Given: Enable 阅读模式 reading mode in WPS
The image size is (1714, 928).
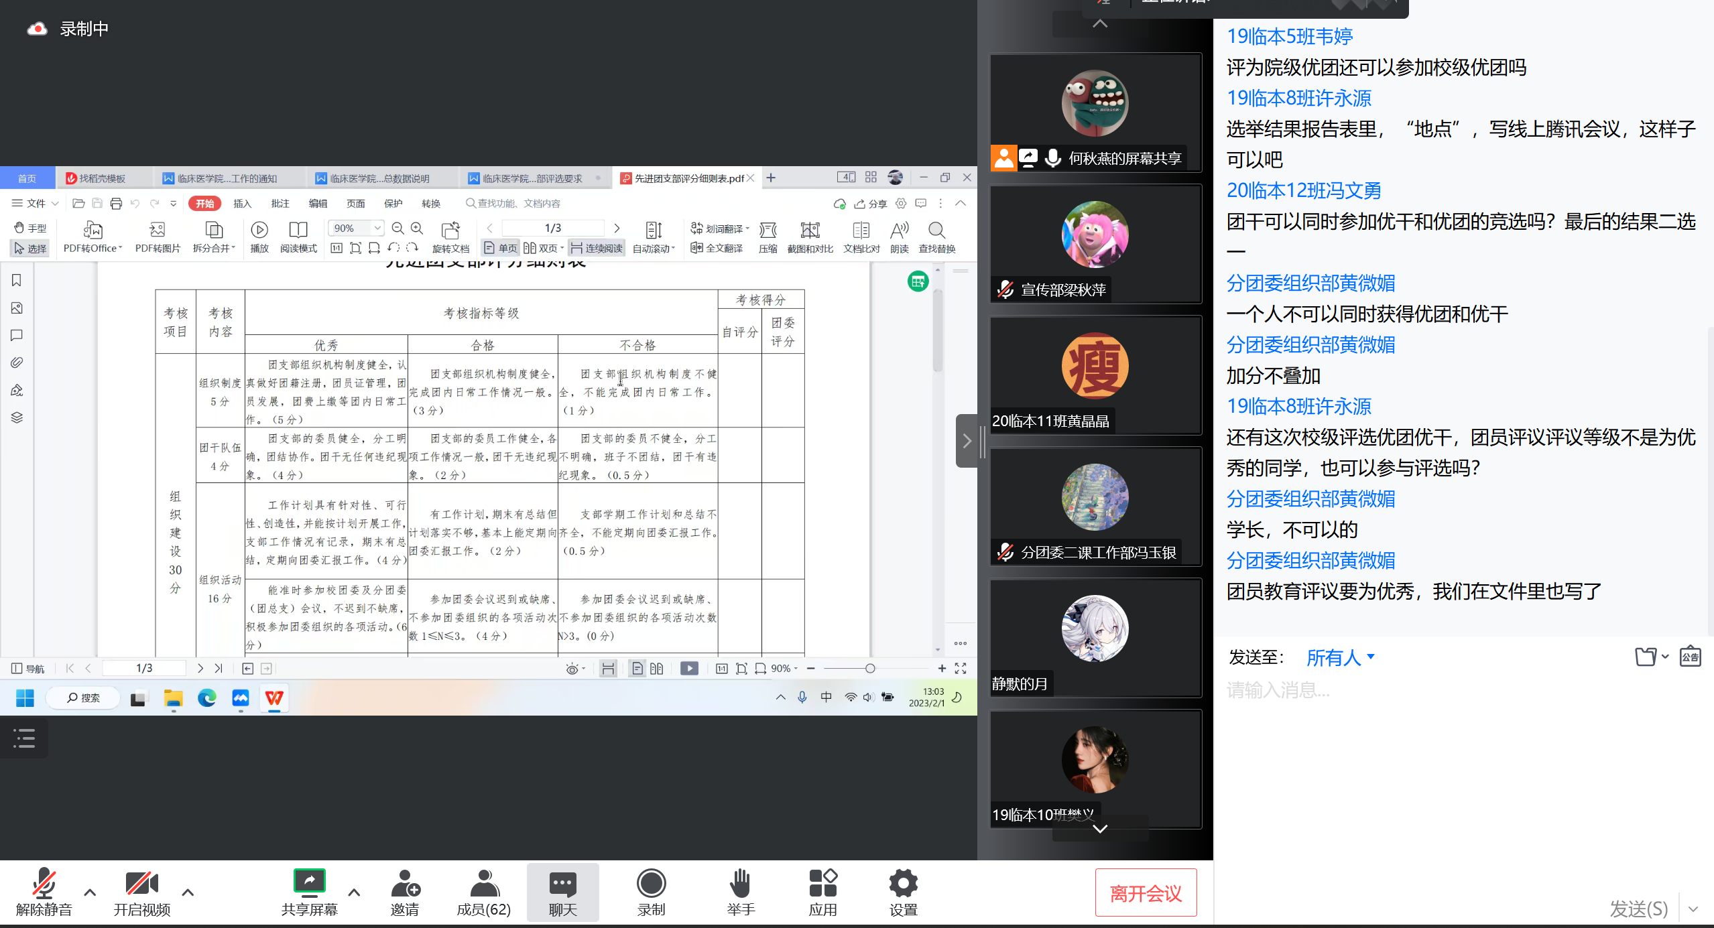Looking at the screenshot, I should pyautogui.click(x=298, y=237).
